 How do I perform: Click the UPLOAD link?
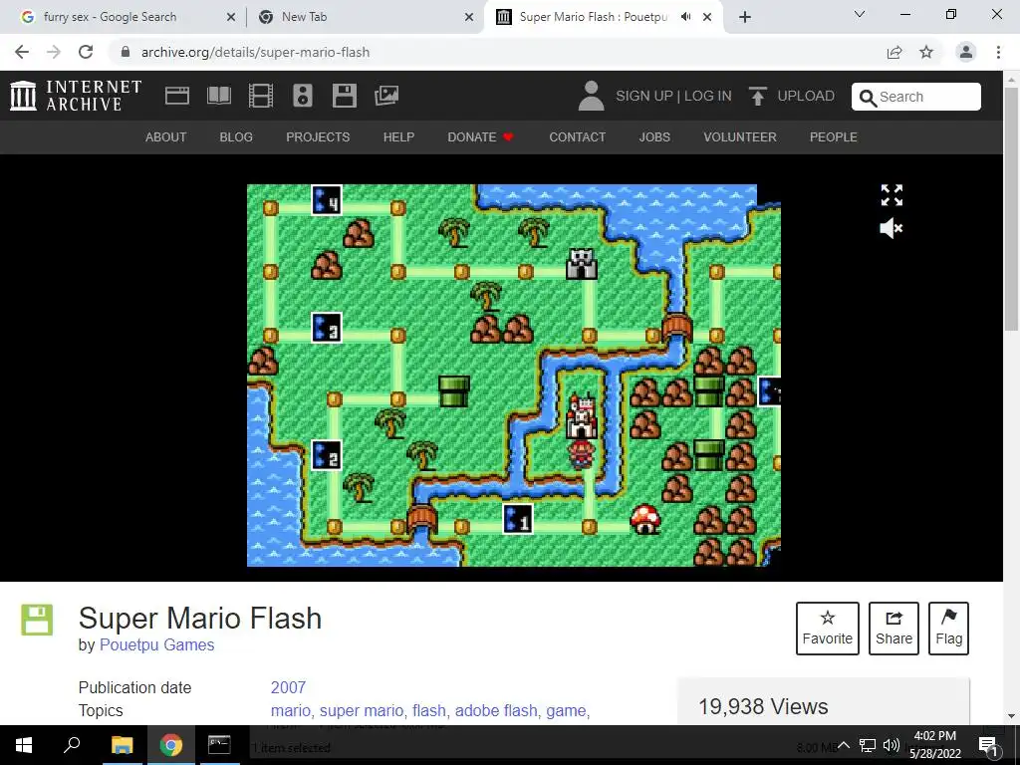pos(805,96)
